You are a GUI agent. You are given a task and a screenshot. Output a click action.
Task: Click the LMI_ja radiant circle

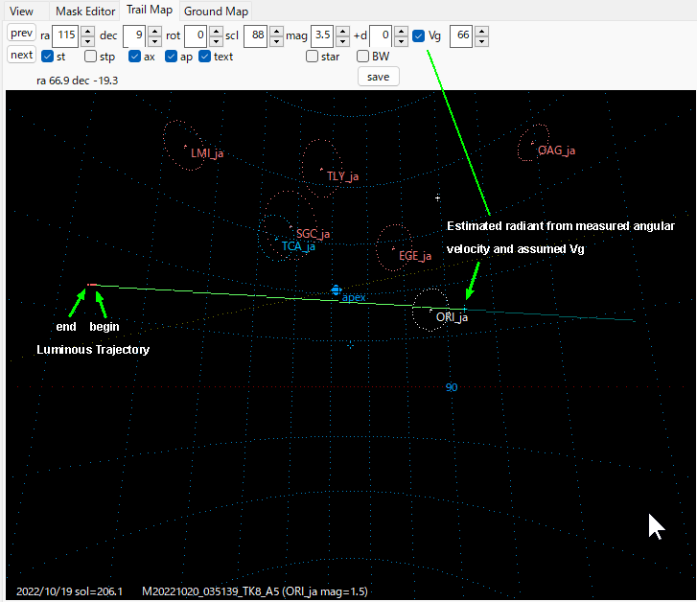click(184, 146)
